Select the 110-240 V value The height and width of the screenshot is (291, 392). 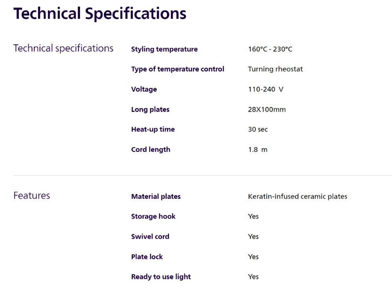pyautogui.click(x=265, y=89)
